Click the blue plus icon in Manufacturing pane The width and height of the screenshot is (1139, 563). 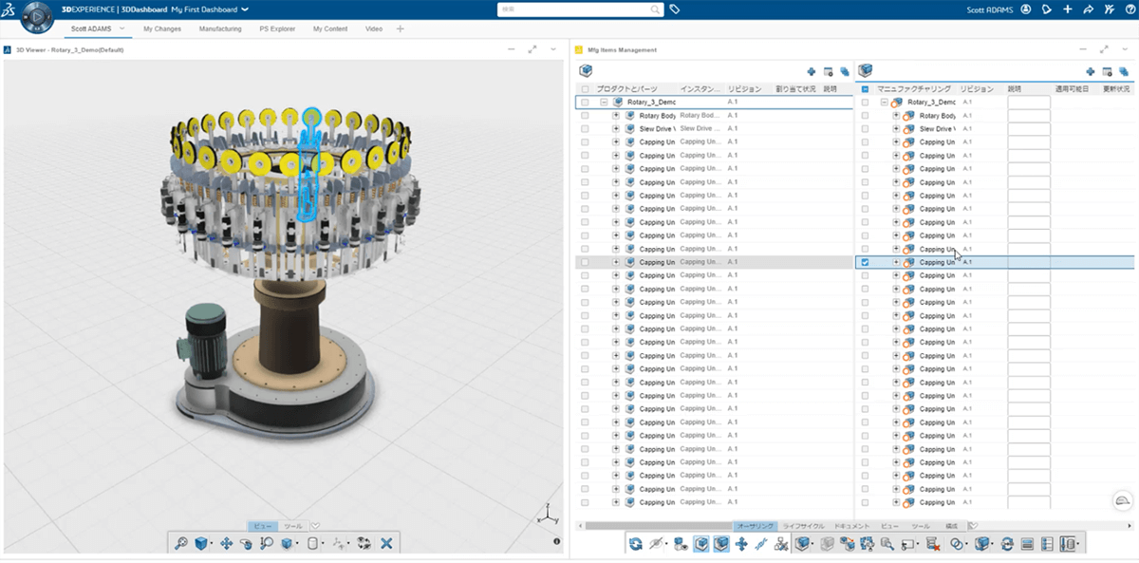coord(1089,71)
